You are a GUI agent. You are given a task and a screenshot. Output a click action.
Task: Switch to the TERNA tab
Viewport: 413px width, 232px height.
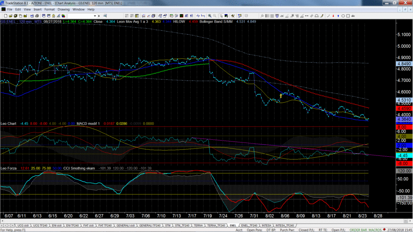pyautogui.click(x=198, y=226)
